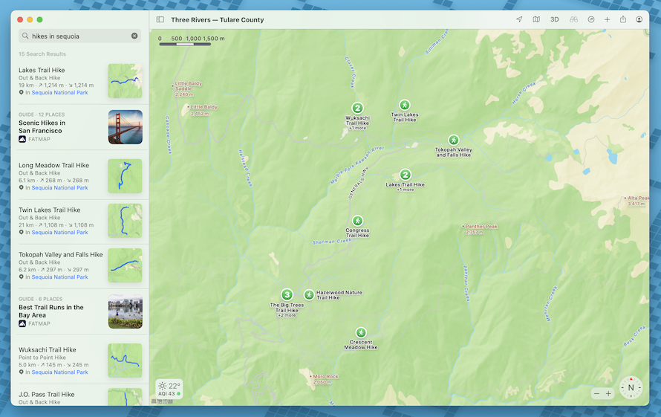Open Best Trail Runs in the Bay Area guide
The height and width of the screenshot is (417, 661).
(x=80, y=311)
